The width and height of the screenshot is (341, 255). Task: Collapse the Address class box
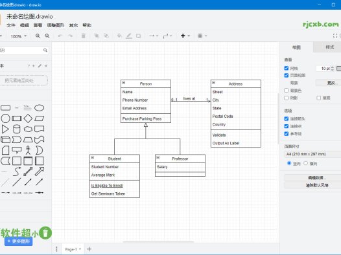click(213, 82)
